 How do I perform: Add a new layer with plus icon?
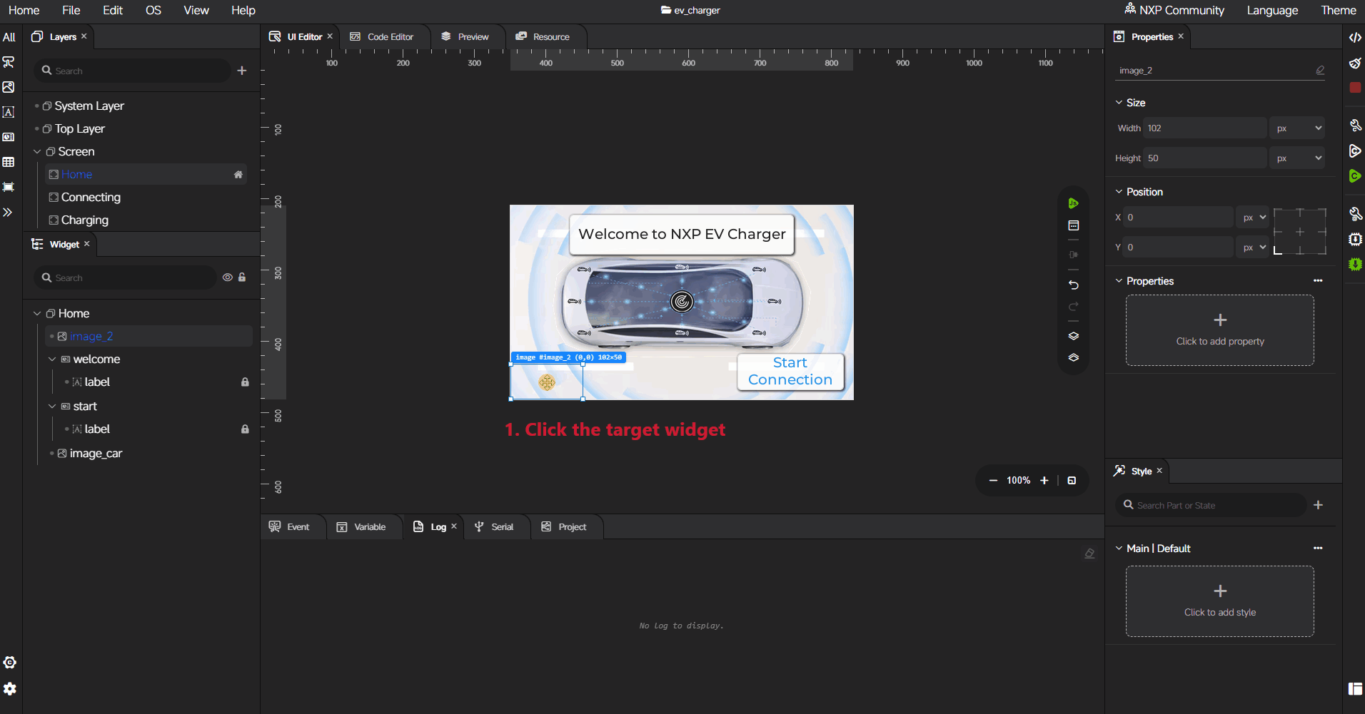242,71
